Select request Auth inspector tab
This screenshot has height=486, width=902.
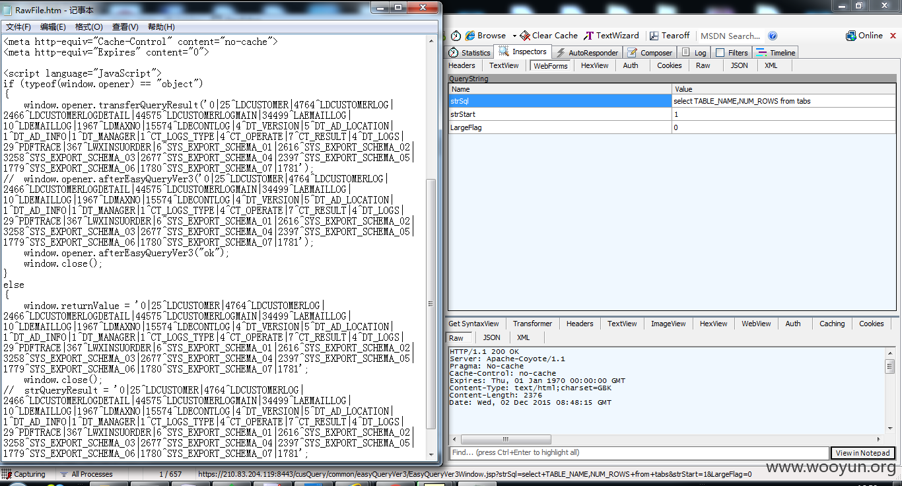tap(631, 65)
